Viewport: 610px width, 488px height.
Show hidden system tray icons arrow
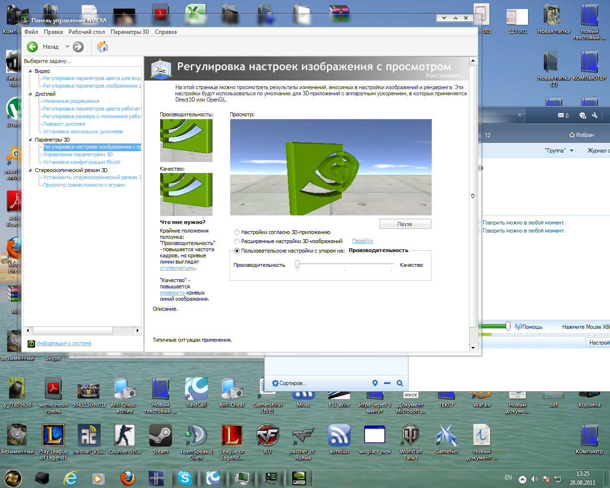(x=522, y=479)
